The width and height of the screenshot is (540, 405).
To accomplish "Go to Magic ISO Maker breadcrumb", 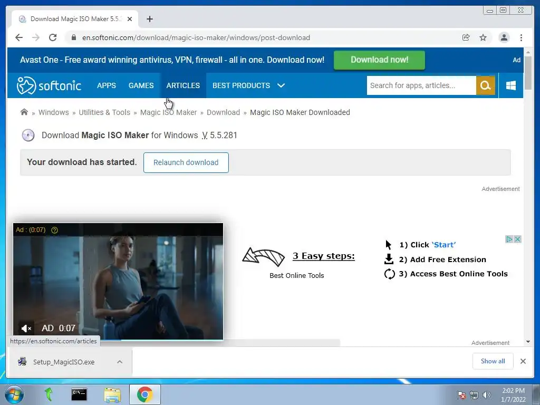I will pyautogui.click(x=168, y=112).
